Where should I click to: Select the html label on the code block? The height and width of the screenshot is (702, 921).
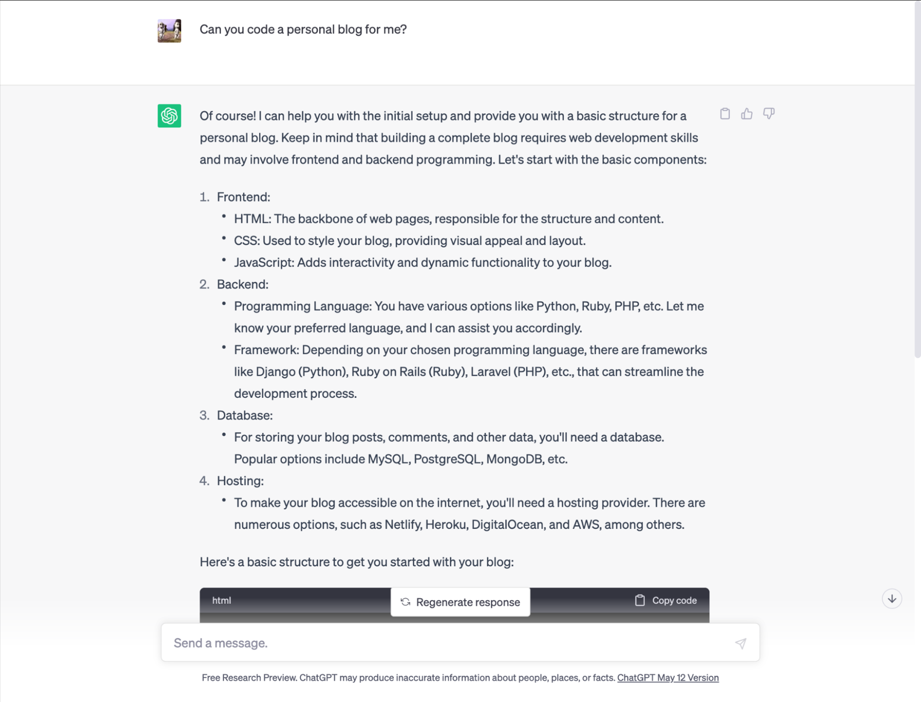pyautogui.click(x=221, y=600)
